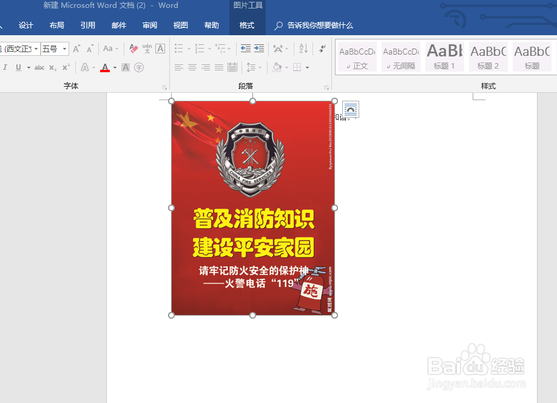This screenshot has width=557, height=403.
Task: Apply shading paint bucket
Action: tap(277, 67)
